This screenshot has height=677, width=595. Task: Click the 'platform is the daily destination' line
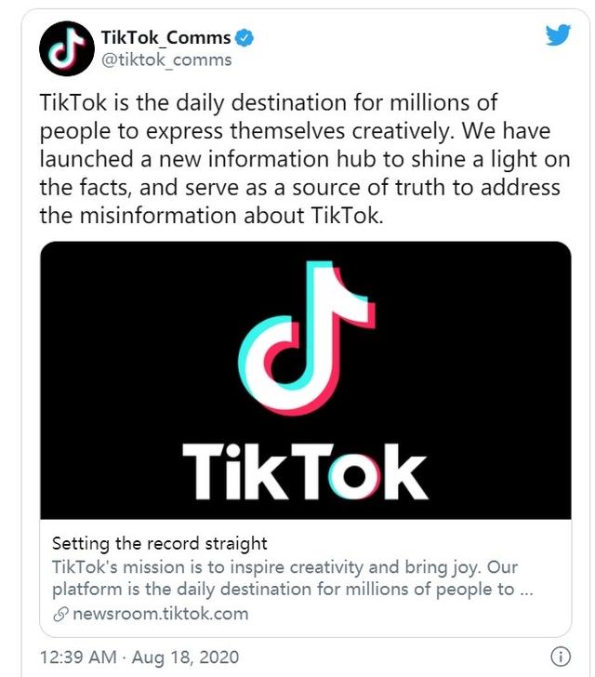tap(292, 590)
